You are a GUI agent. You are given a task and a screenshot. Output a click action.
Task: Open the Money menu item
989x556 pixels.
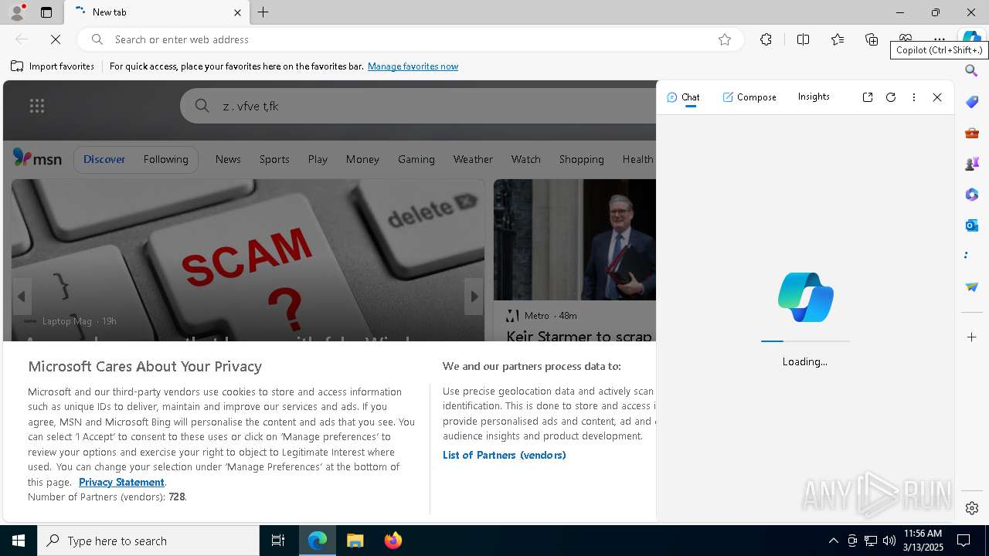click(x=362, y=159)
